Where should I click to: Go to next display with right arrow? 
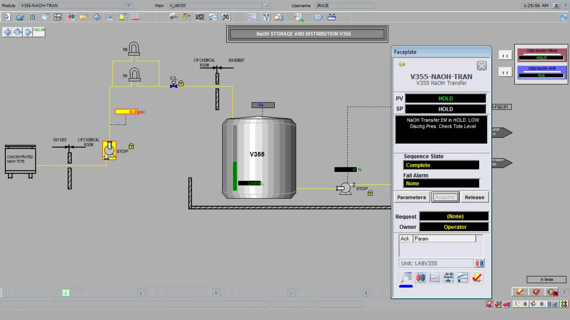(x=28, y=32)
